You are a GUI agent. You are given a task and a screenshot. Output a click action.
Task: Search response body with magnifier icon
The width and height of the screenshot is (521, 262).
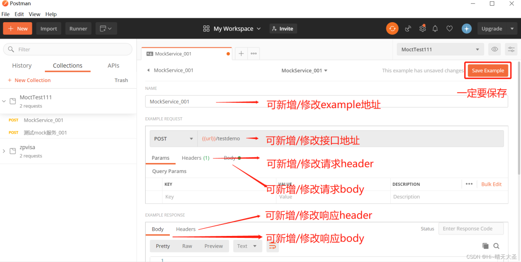pos(496,246)
